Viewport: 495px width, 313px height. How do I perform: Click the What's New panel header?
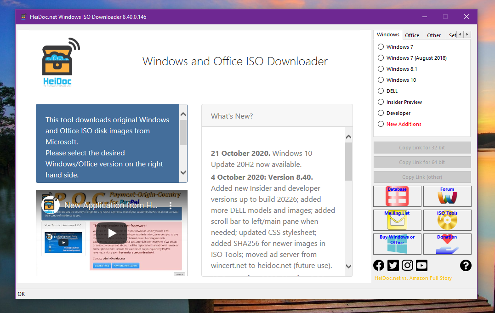coord(277,116)
